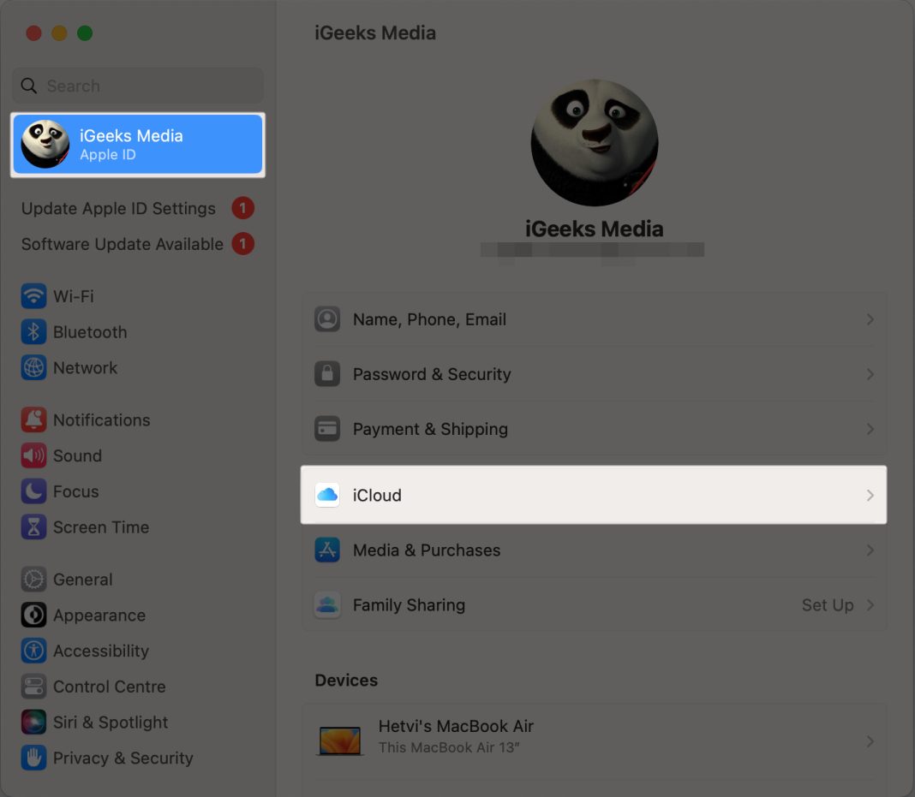The width and height of the screenshot is (915, 797).
Task: Click the panda profile picture
Action: pyautogui.click(x=595, y=143)
